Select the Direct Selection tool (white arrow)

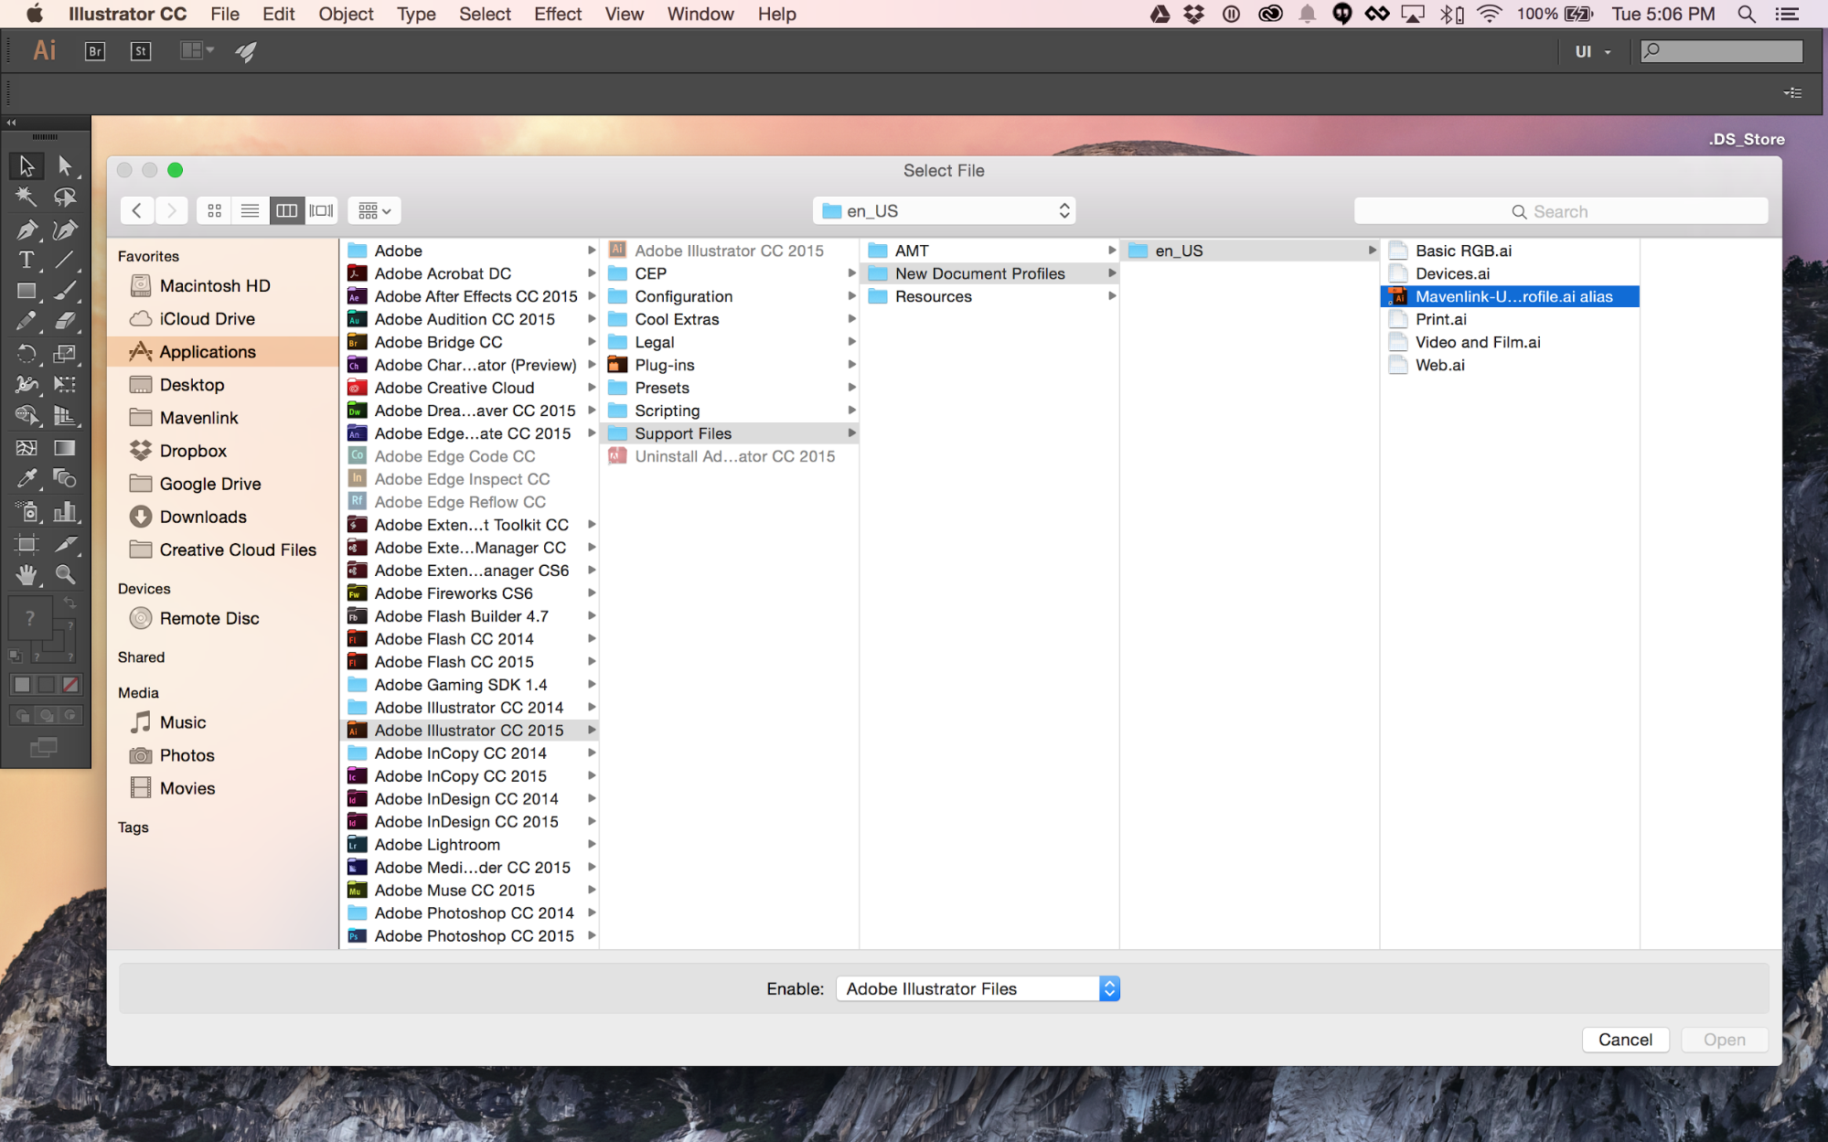pyautogui.click(x=65, y=165)
